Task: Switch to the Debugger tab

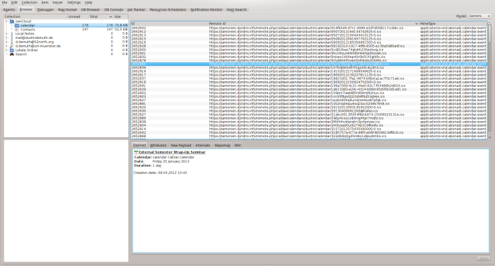Action: point(45,10)
